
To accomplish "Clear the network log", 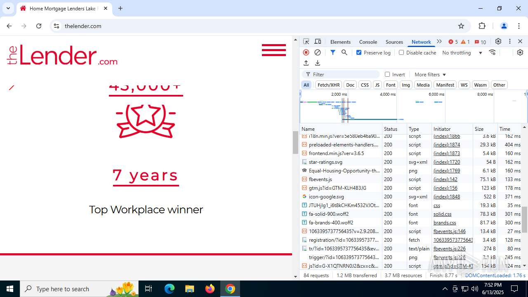I will click(318, 52).
